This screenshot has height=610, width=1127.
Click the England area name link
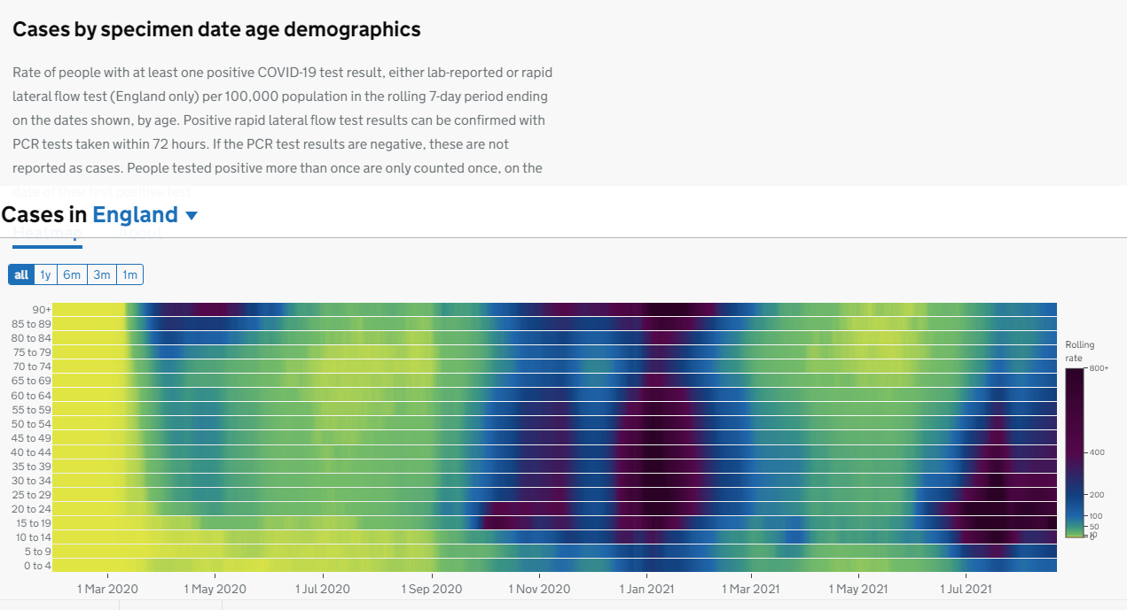tap(135, 214)
